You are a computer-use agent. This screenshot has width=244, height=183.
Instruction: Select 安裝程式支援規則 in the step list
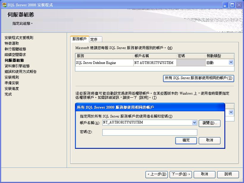point(19,38)
